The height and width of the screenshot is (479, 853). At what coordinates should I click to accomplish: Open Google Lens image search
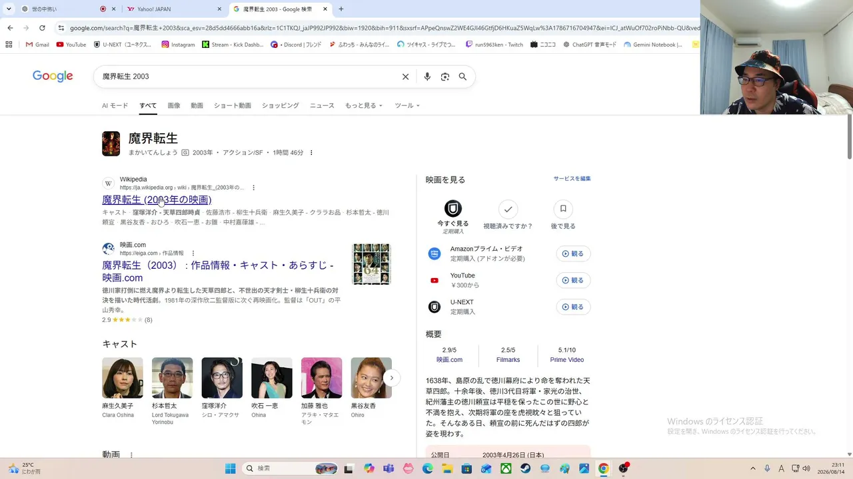coord(445,77)
